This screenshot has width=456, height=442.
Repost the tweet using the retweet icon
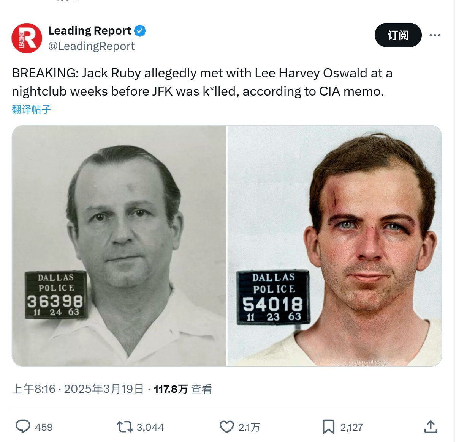click(125, 427)
